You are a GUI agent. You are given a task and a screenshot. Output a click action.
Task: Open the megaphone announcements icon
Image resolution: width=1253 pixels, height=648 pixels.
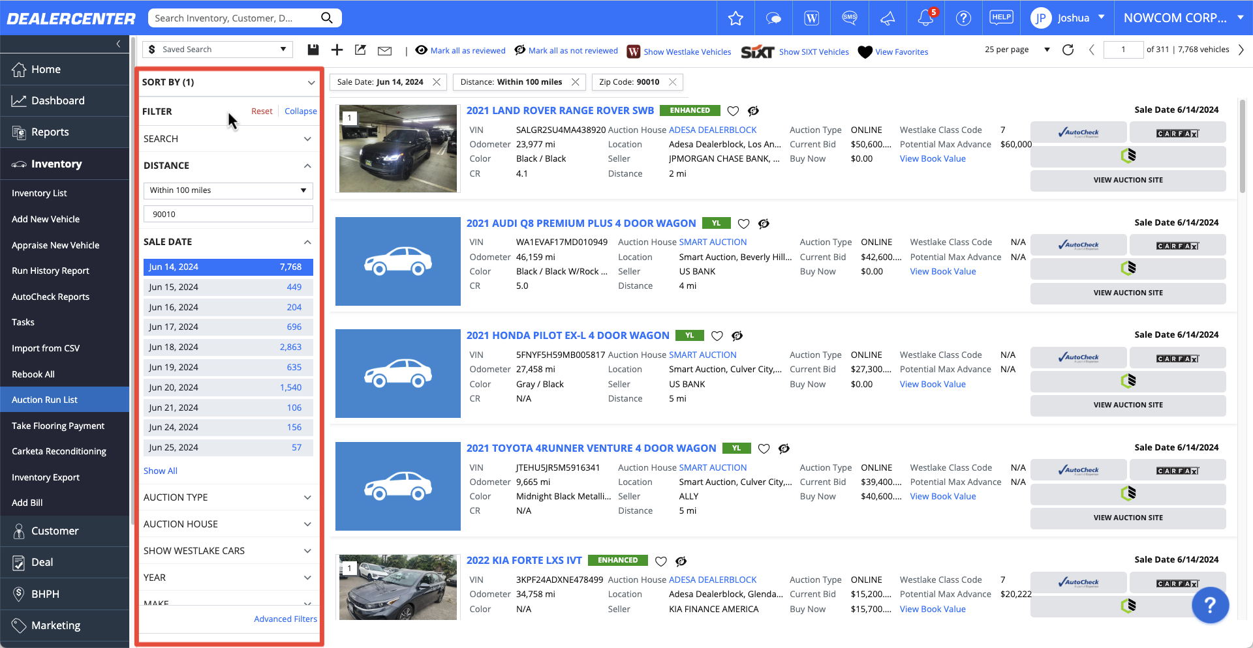888,18
